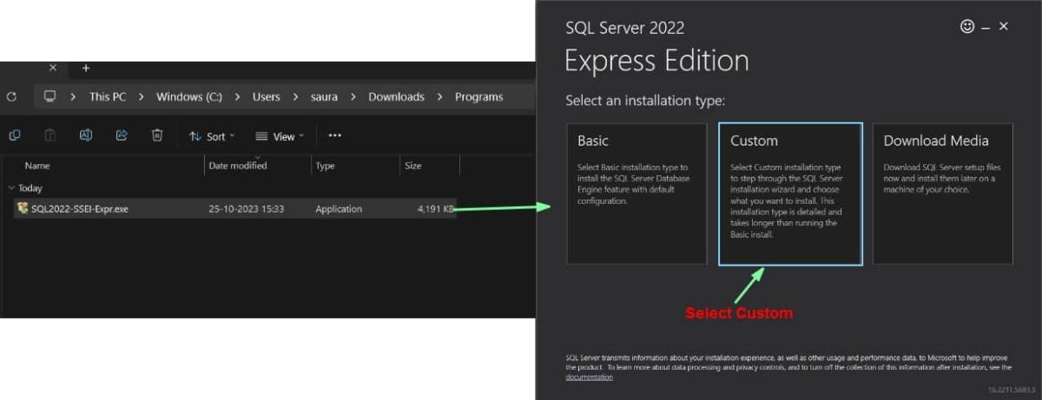
Task: Select the Basic installation type
Action: click(636, 193)
